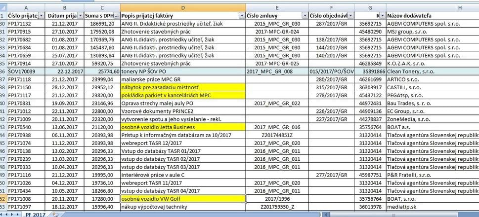Select yellow cell 'pokládka parkiet v kanceláriách MPC'

(x=183, y=95)
